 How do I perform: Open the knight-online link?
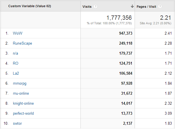[x=23, y=104]
